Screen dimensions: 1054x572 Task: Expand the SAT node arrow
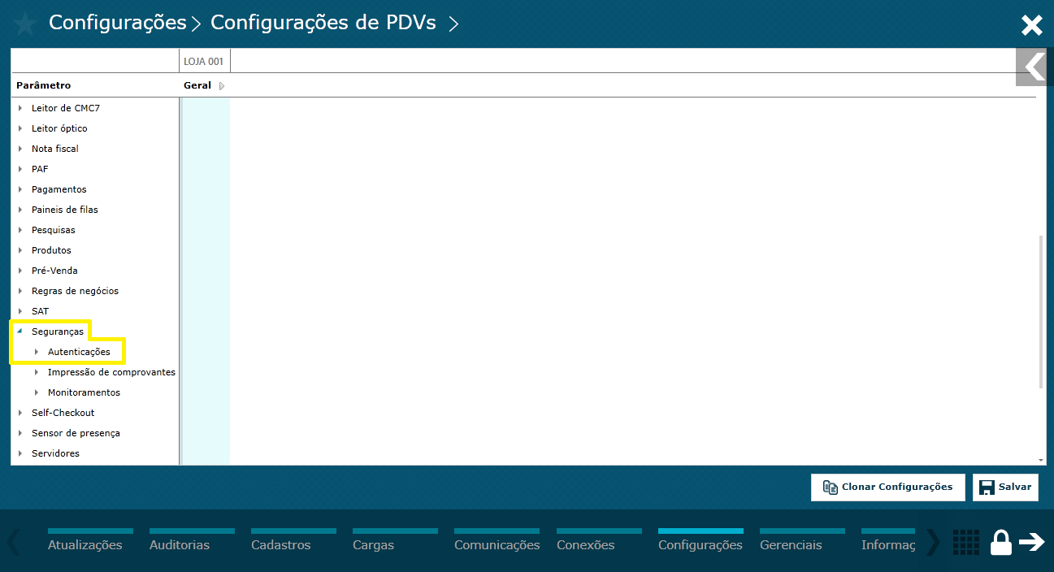click(x=20, y=311)
